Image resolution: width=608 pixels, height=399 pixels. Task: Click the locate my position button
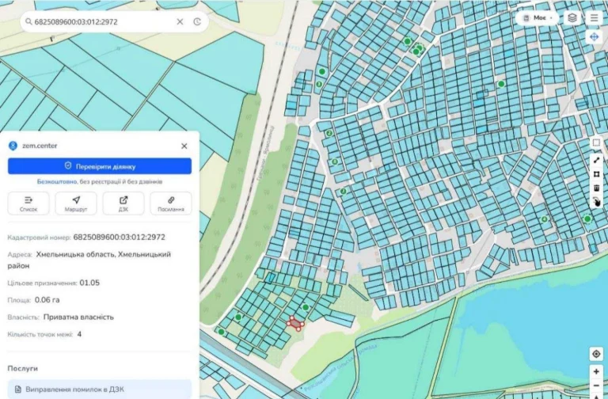596,354
